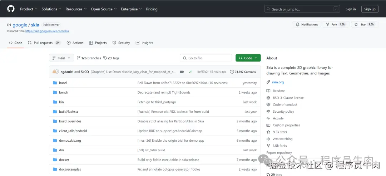Open the skia.googlesource.com mirror link

pos(47,31)
